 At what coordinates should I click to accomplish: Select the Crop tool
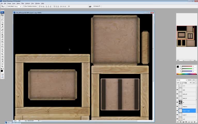click(x=2, y=25)
